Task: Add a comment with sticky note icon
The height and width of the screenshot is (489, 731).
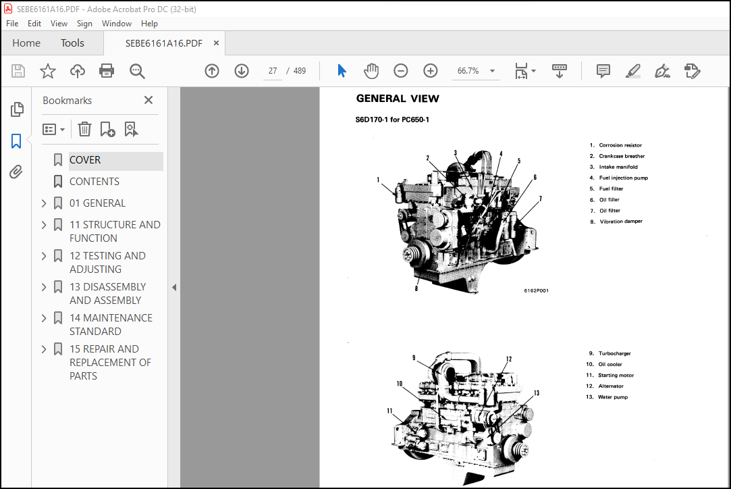Action: point(603,71)
